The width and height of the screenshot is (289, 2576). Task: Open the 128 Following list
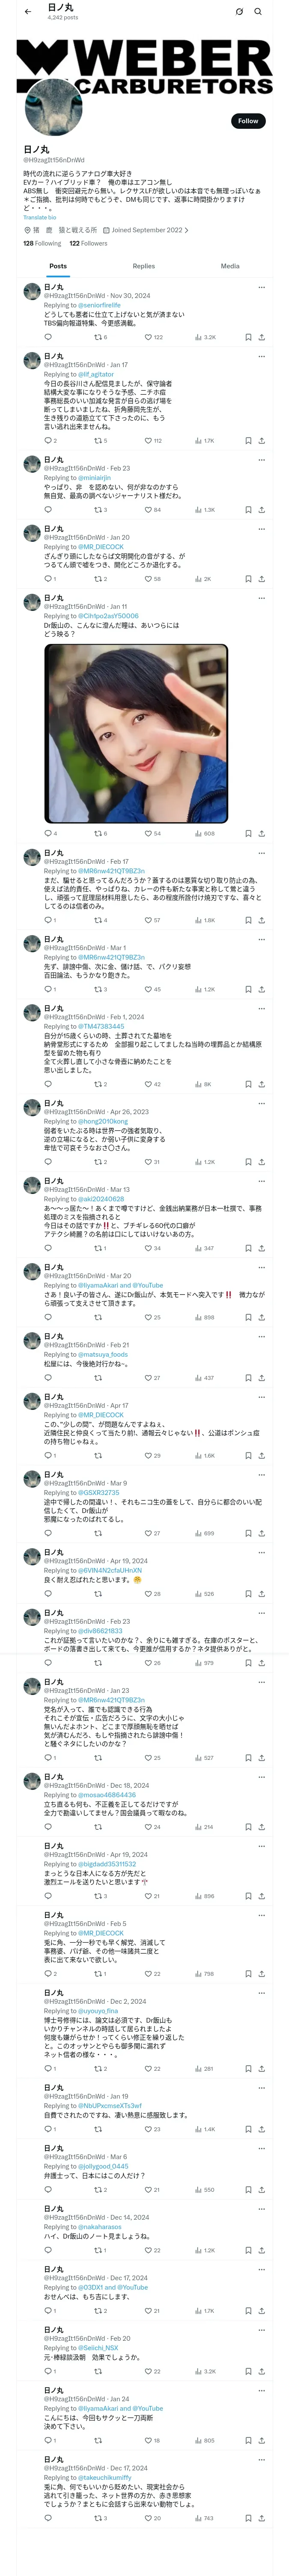tap(42, 243)
